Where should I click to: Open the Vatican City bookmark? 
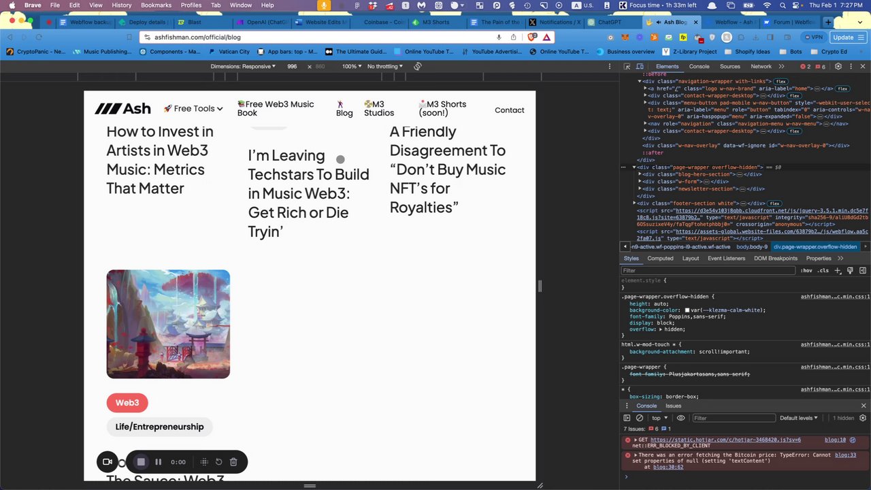click(229, 51)
